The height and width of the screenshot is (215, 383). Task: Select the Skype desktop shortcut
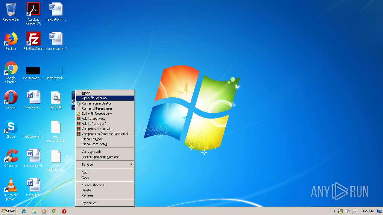click(11, 129)
